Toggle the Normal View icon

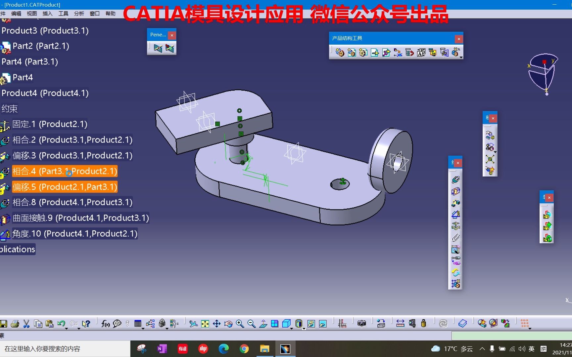[x=263, y=324]
